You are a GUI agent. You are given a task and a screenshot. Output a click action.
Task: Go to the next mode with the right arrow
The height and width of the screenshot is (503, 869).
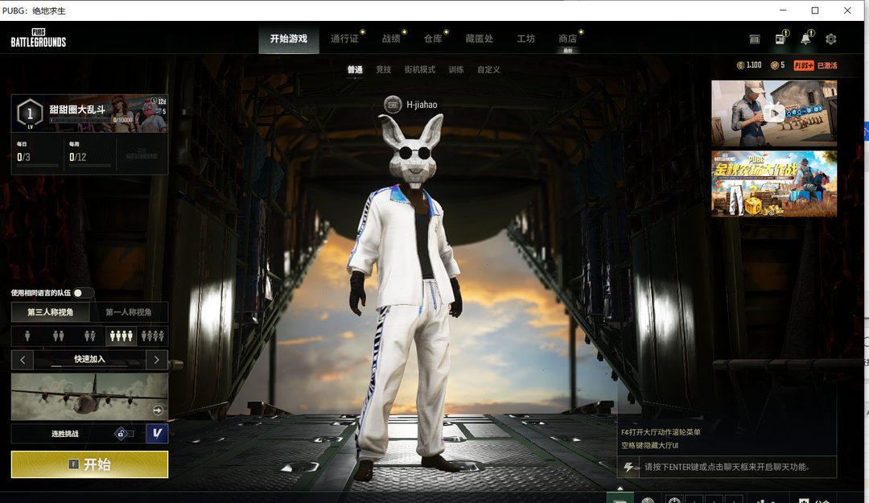click(x=157, y=360)
